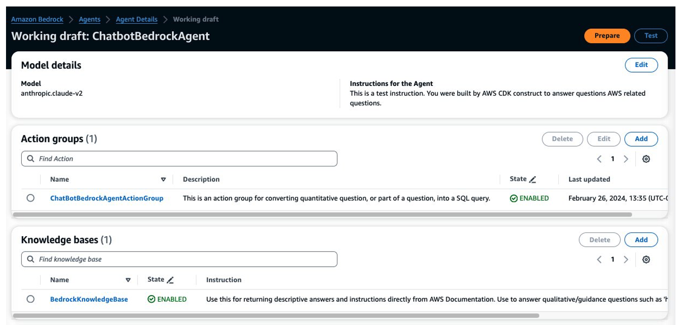This screenshot has width=681, height=325.
Task: Open Knowledge bases settings gear icon
Action: (646, 260)
